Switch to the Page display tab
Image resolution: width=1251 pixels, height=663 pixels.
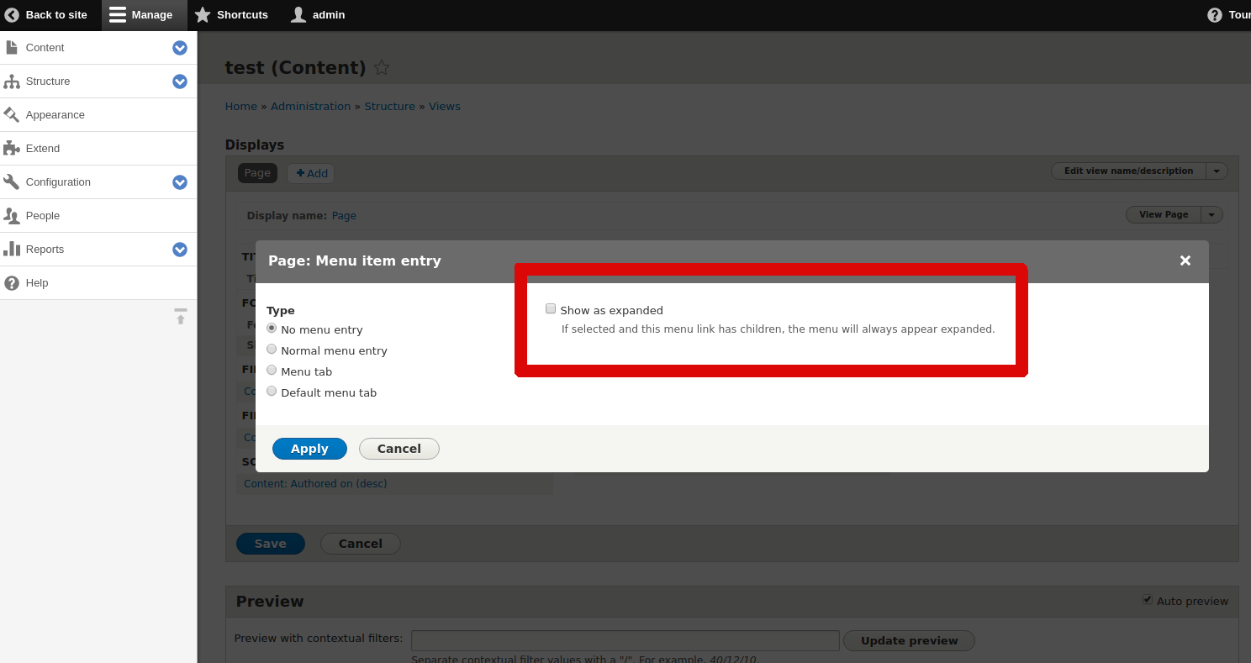(x=257, y=172)
